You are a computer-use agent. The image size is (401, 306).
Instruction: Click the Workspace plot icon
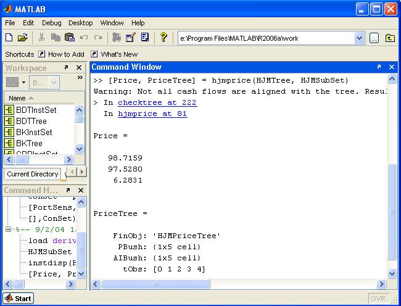tap(12, 82)
